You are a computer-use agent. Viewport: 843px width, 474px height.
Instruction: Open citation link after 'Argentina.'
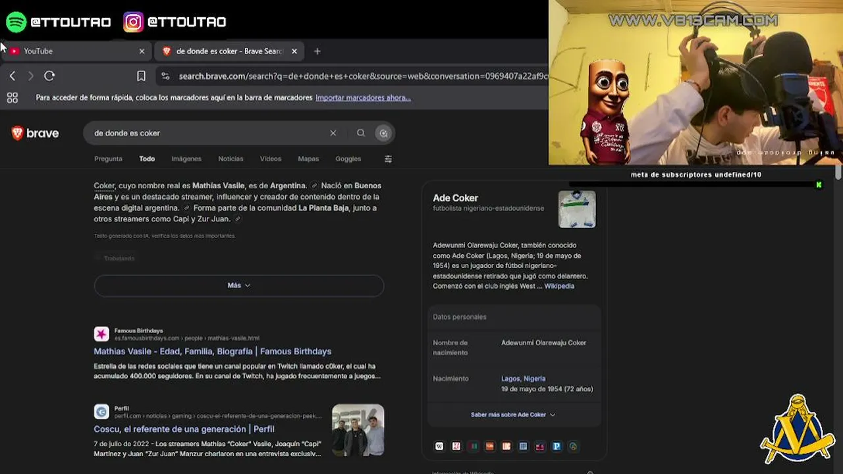point(314,186)
